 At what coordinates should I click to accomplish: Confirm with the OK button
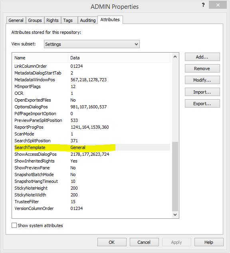112,242
